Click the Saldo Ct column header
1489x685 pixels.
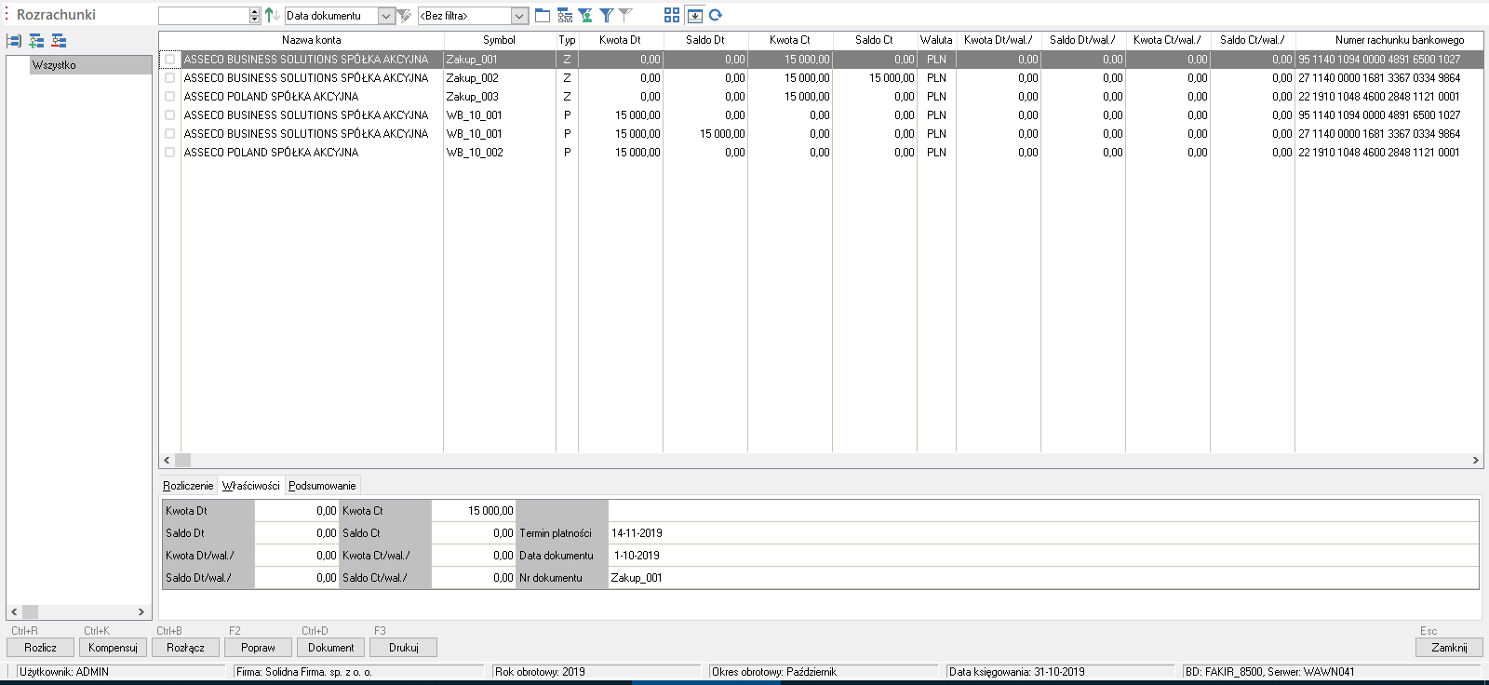tap(874, 40)
